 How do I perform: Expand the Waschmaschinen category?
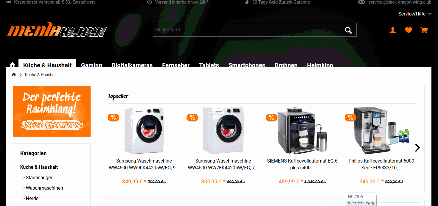(x=43, y=188)
